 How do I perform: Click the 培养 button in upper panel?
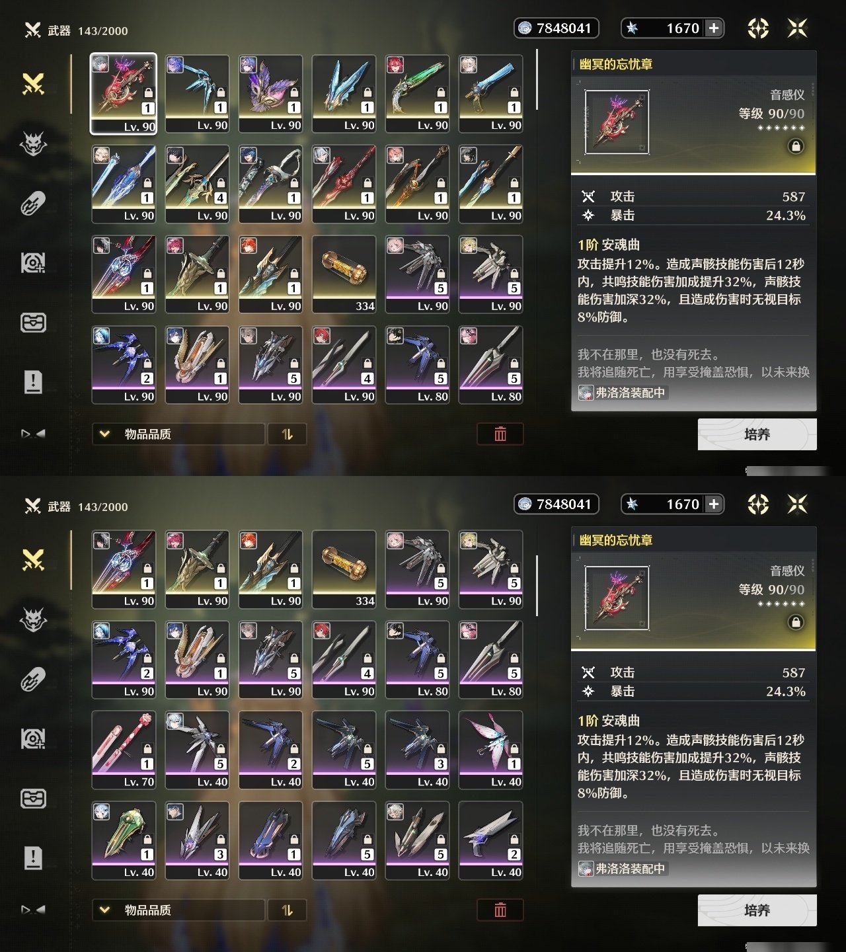[x=757, y=434]
